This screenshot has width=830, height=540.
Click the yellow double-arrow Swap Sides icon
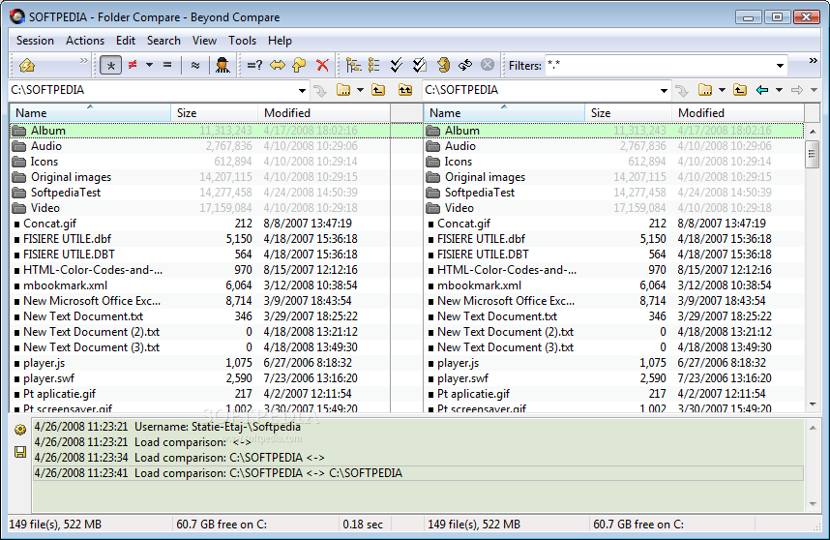click(x=278, y=65)
